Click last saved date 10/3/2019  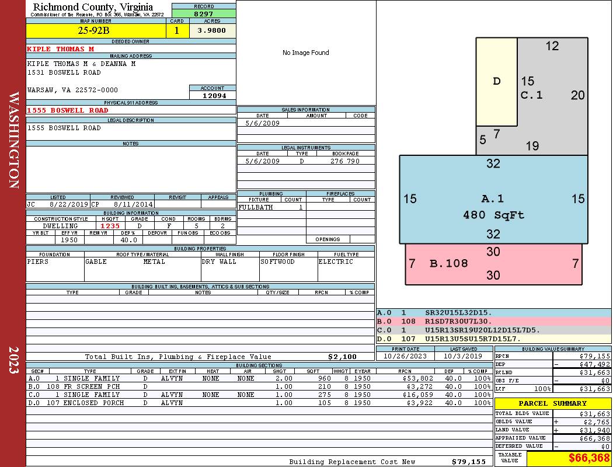464,356
